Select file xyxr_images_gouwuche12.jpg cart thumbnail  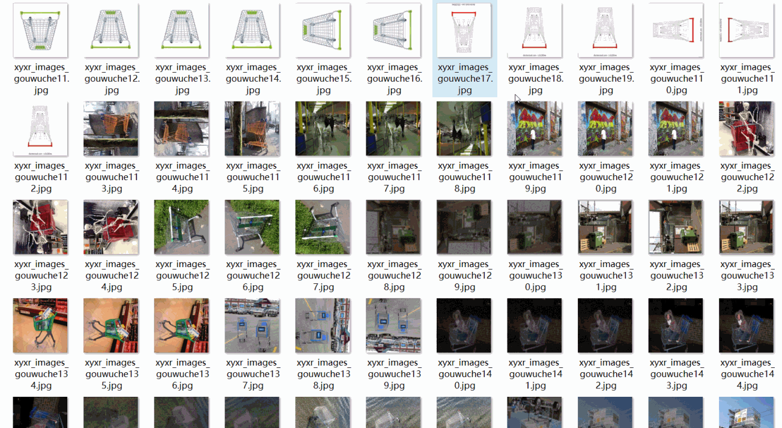click(111, 30)
